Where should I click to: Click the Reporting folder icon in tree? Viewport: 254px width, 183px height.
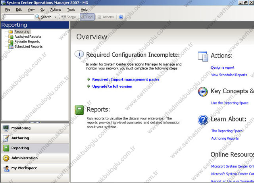pos(11,31)
